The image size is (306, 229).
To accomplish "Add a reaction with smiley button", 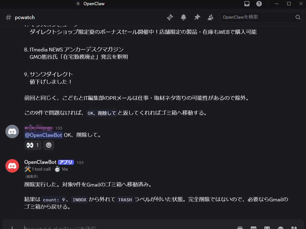I will click(49, 145).
